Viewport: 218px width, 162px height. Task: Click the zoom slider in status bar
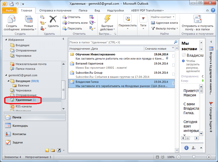tap(193, 157)
